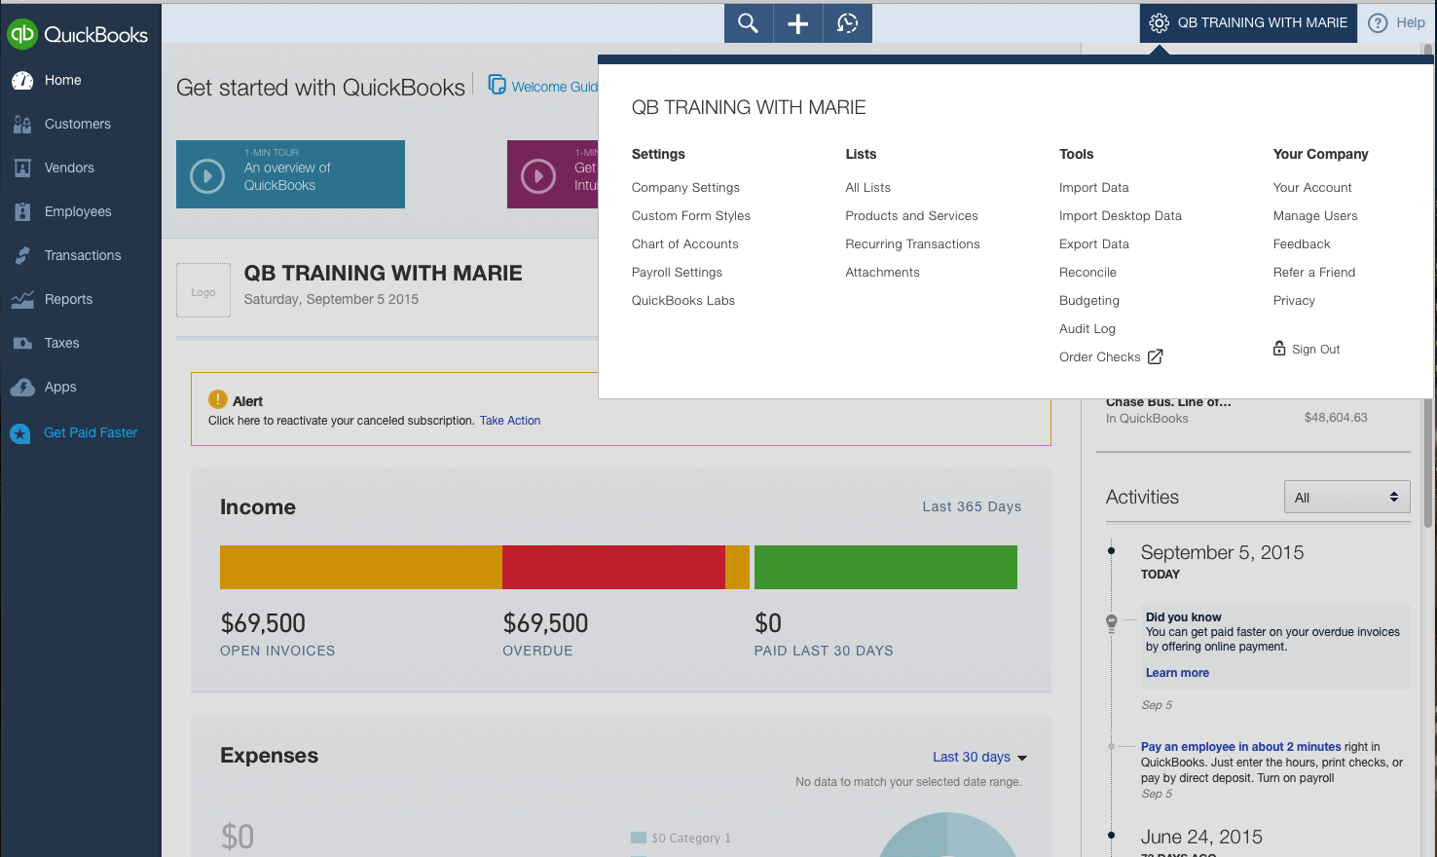Select Refer a Friend

click(x=1314, y=273)
